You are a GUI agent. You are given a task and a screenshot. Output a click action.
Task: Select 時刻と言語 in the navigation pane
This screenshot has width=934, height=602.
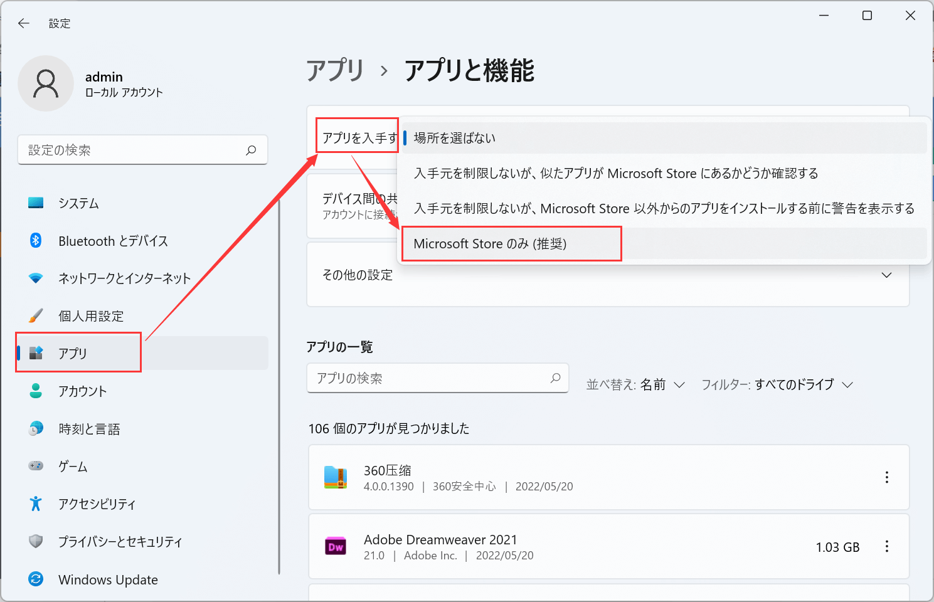point(87,428)
